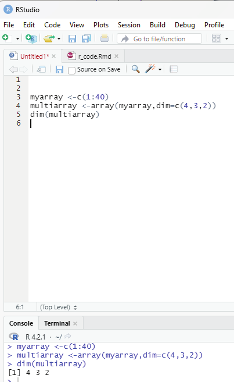The width and height of the screenshot is (234, 382).
Task: Click the Code Tools magic wand icon
Action: pyautogui.click(x=150, y=69)
